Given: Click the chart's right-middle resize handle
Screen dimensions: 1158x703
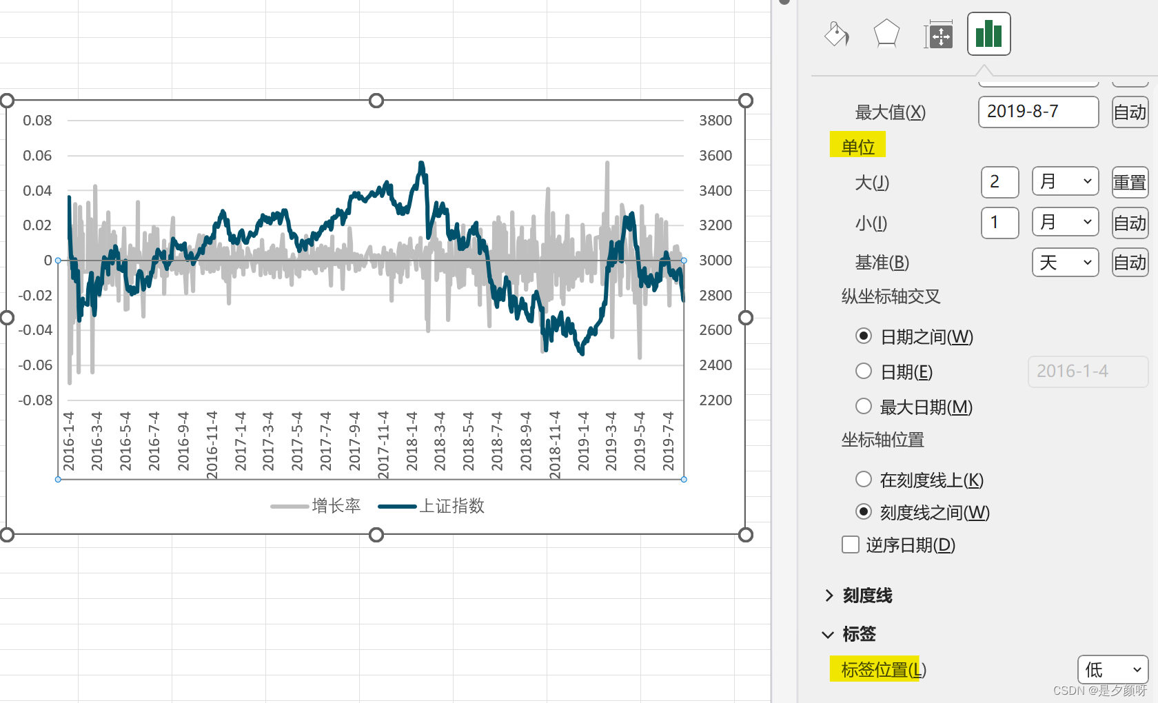Looking at the screenshot, I should [745, 318].
